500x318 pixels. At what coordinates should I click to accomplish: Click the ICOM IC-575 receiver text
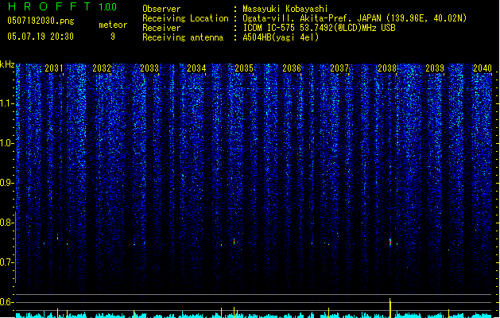[319, 28]
